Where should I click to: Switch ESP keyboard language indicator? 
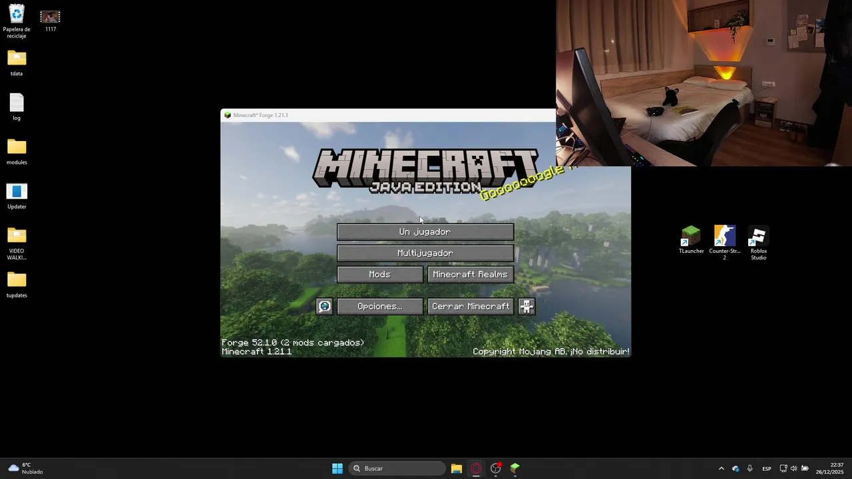[767, 468]
